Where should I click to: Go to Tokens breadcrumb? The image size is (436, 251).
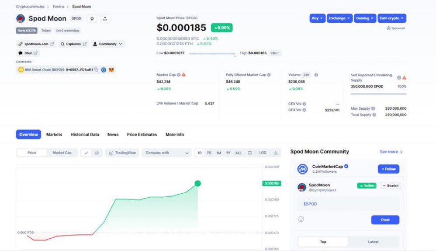coord(59,7)
